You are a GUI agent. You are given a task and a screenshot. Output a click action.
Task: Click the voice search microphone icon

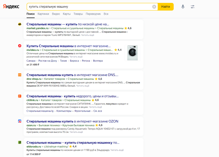pyautogui.click(x=183, y=7)
